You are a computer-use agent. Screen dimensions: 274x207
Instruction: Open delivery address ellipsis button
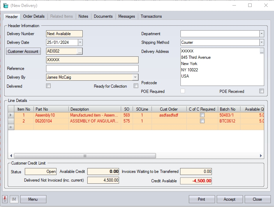click(261, 51)
